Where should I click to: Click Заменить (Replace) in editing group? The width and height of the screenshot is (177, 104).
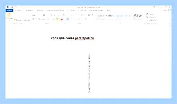(x=151, y=17)
